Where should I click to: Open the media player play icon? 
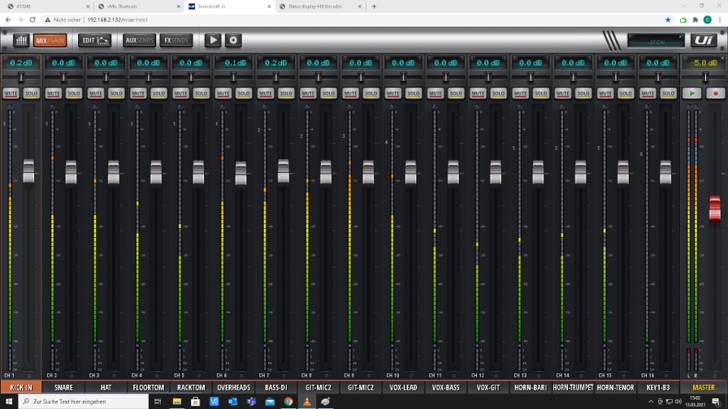pos(213,41)
